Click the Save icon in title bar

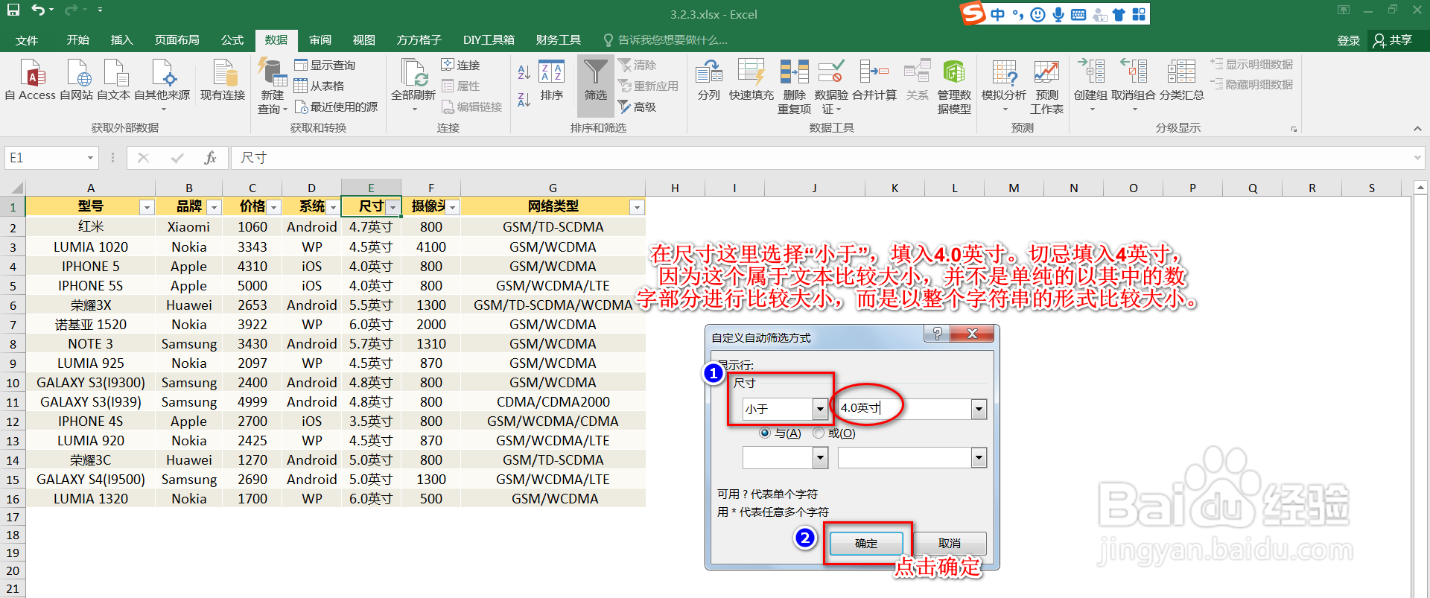[13, 10]
